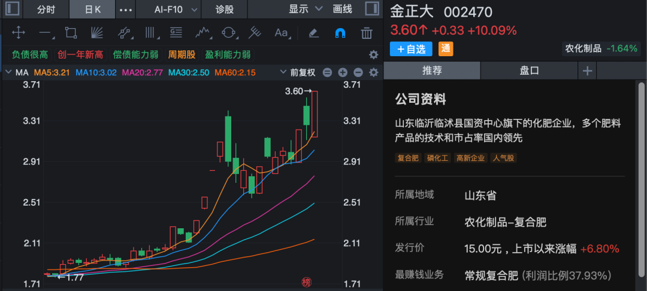Select the crosshair move tool

tap(18, 32)
